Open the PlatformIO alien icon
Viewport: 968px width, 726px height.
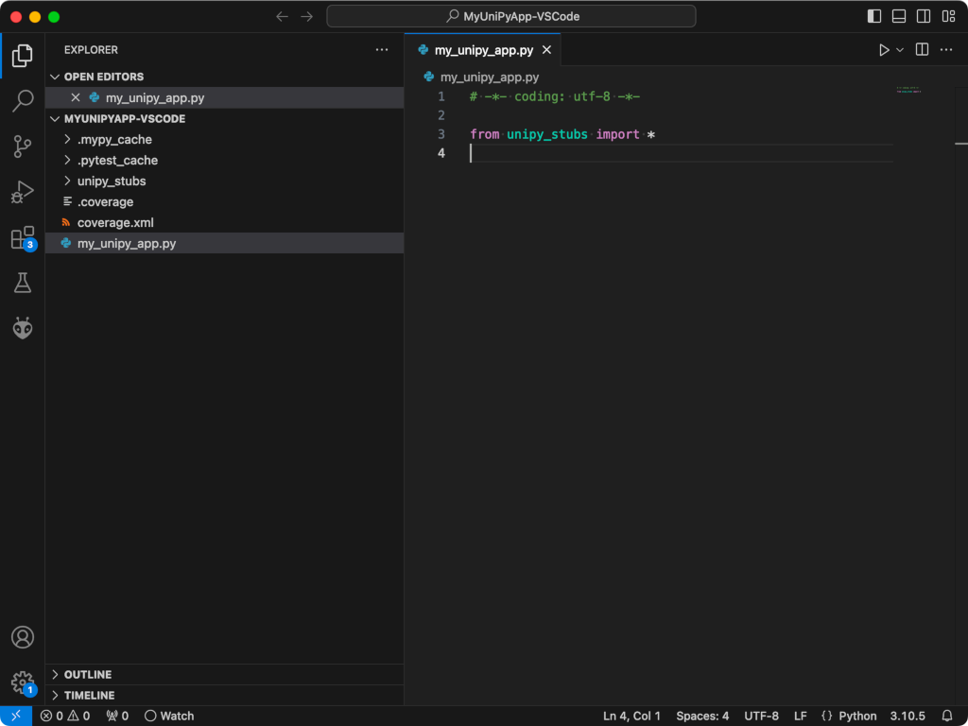click(23, 328)
